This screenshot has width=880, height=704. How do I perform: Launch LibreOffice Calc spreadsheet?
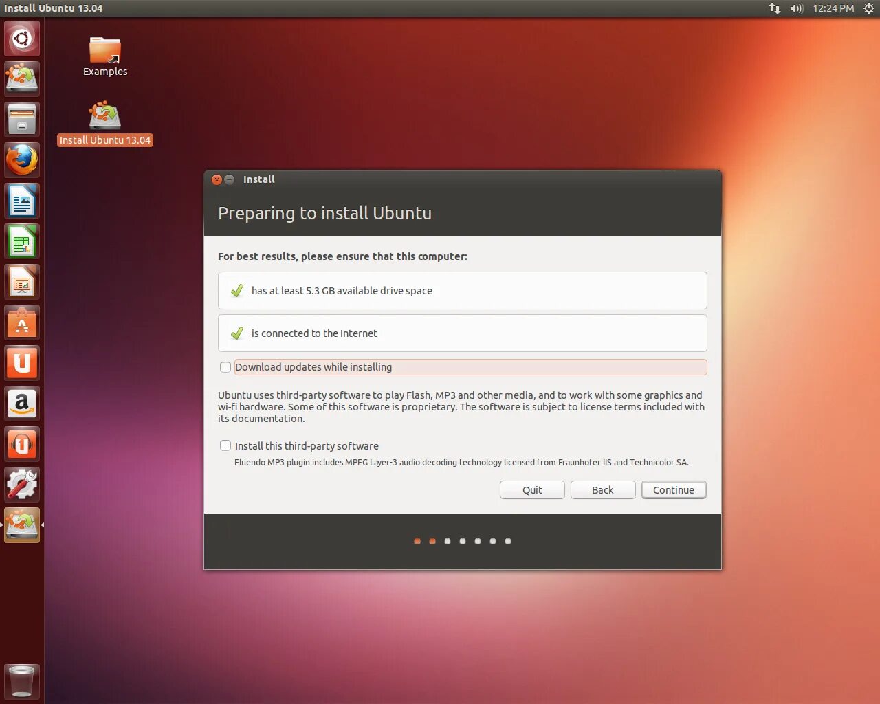click(x=22, y=241)
